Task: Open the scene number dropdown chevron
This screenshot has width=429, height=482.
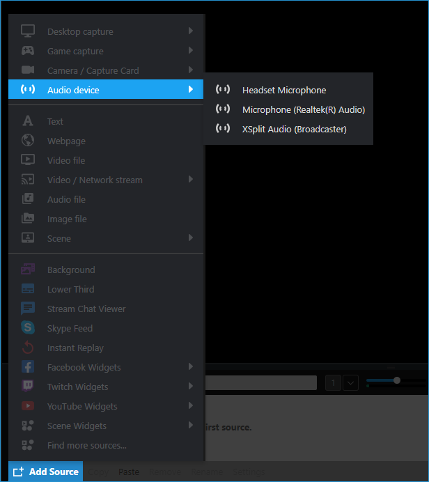Action: 350,383
